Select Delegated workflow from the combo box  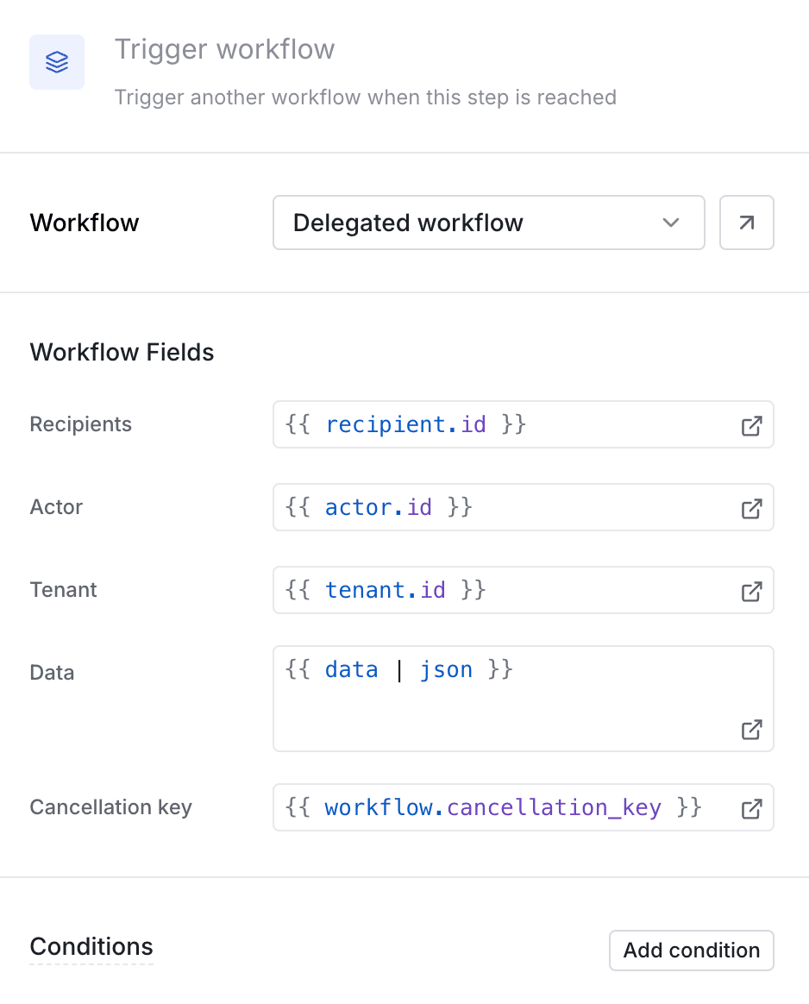489,223
